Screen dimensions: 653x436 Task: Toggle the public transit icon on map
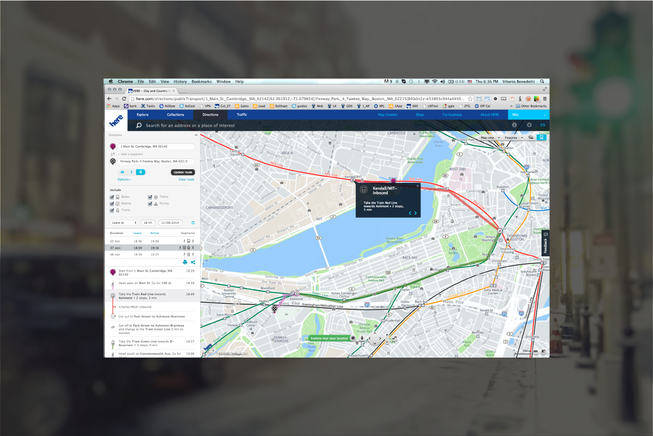click(541, 138)
